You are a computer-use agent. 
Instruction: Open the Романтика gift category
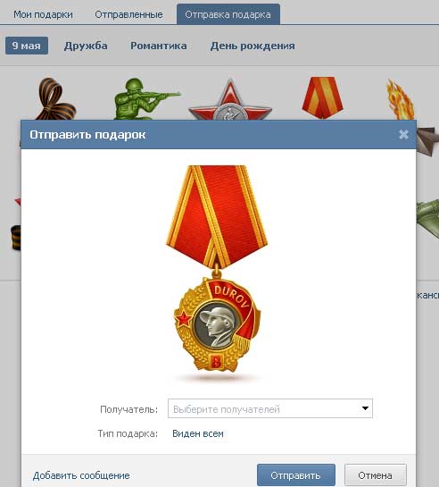159,46
